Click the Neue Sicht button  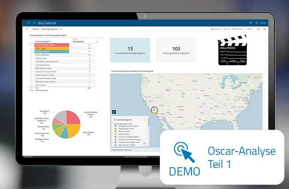coord(238,29)
